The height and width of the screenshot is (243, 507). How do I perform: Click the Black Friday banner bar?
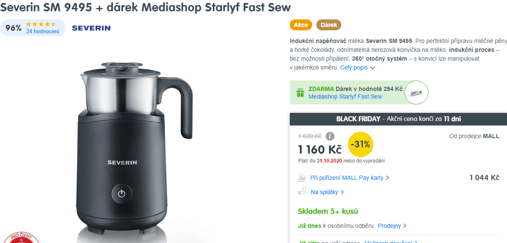398,119
